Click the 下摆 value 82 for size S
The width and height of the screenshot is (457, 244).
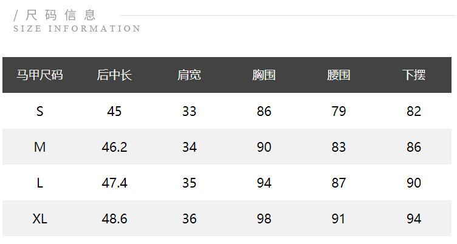pos(414,111)
